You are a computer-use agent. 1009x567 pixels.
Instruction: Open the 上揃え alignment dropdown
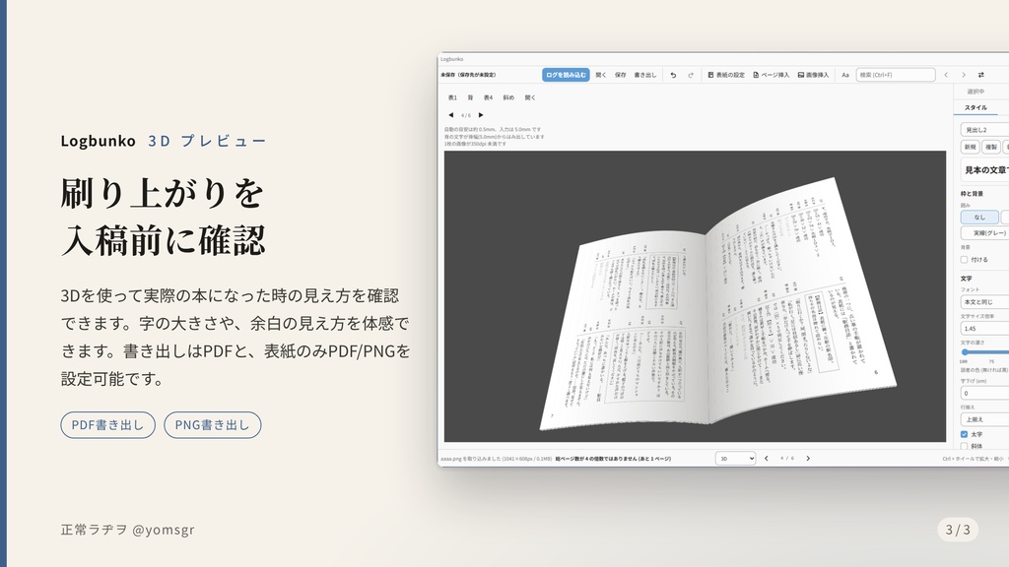pyautogui.click(x=984, y=419)
